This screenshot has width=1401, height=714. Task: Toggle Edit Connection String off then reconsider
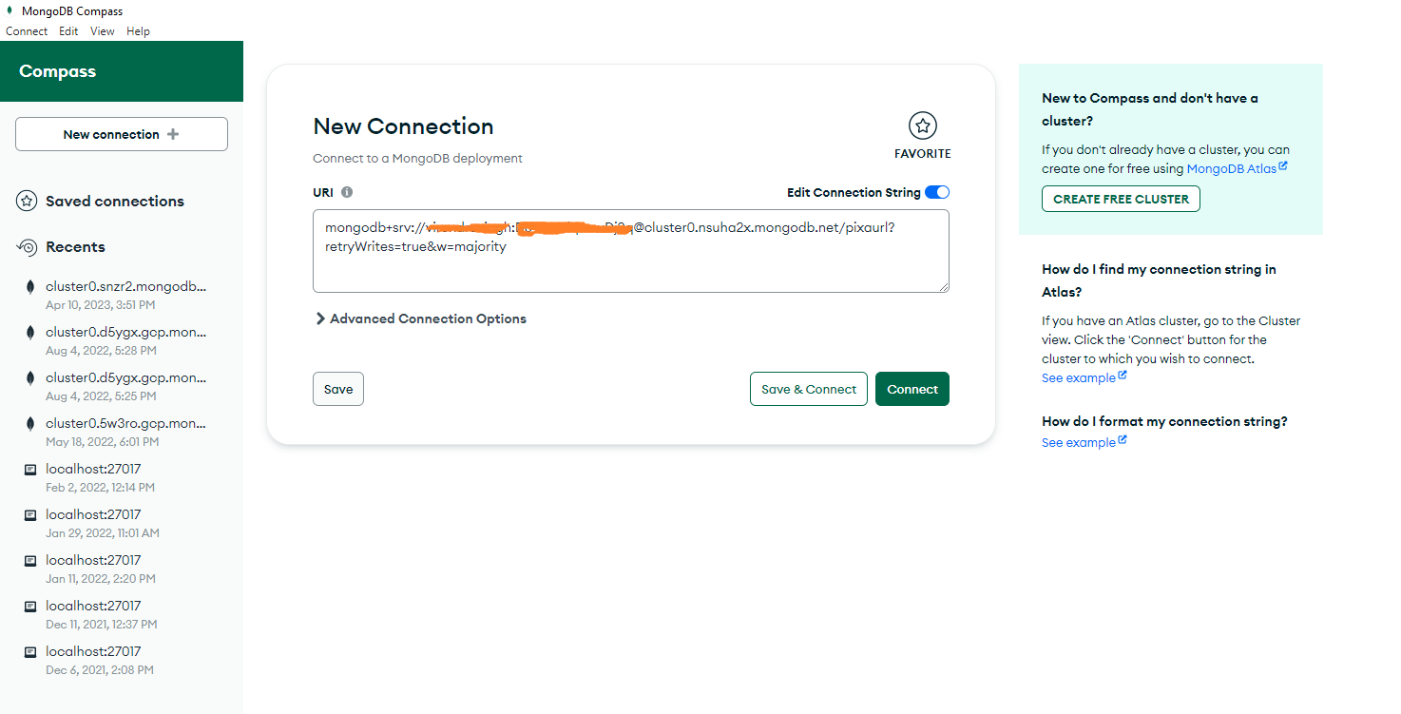pos(937,191)
